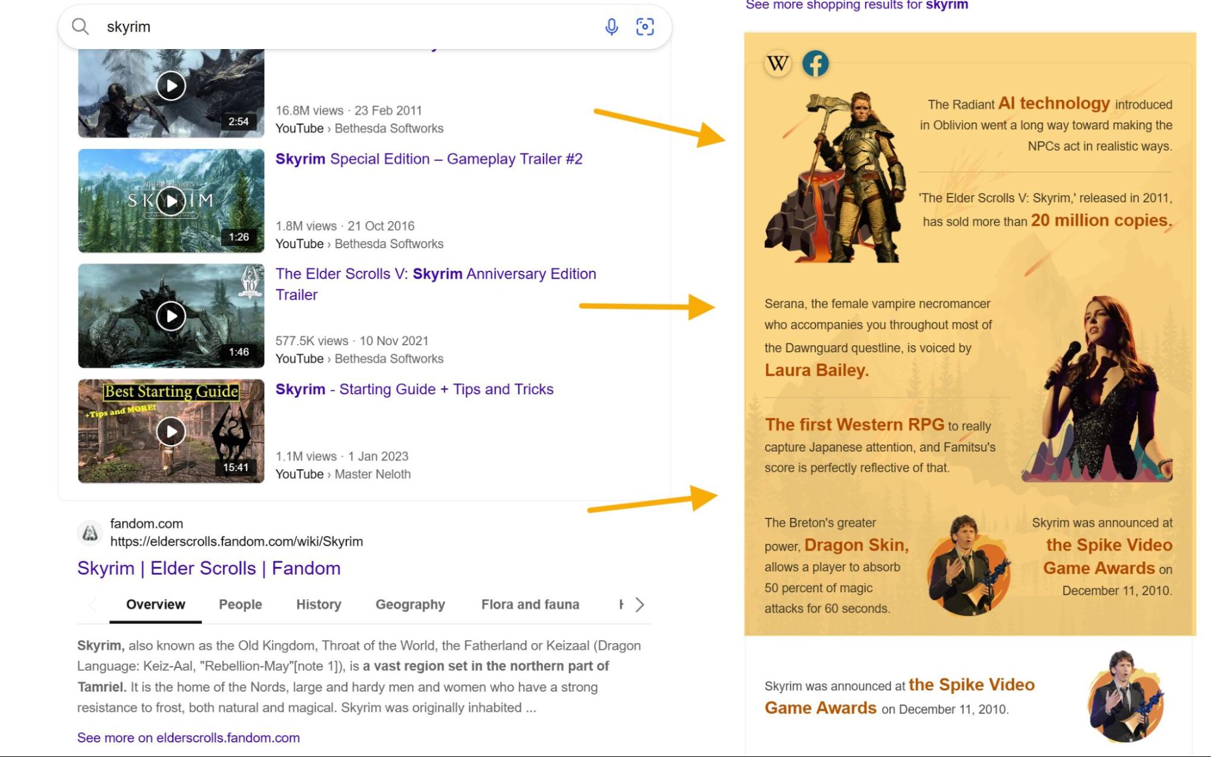
Task: Click the play button on Anniversary Edition trailer
Action: 170,316
